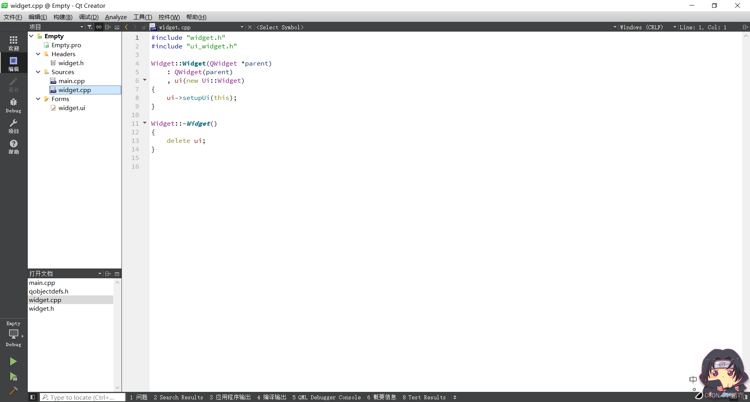Go forward in navigation history
750x402 pixels.
[x=135, y=27]
